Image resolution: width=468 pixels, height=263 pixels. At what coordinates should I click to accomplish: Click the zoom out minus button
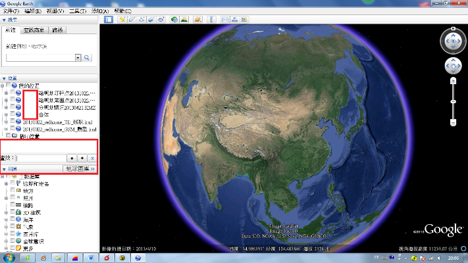(x=453, y=122)
